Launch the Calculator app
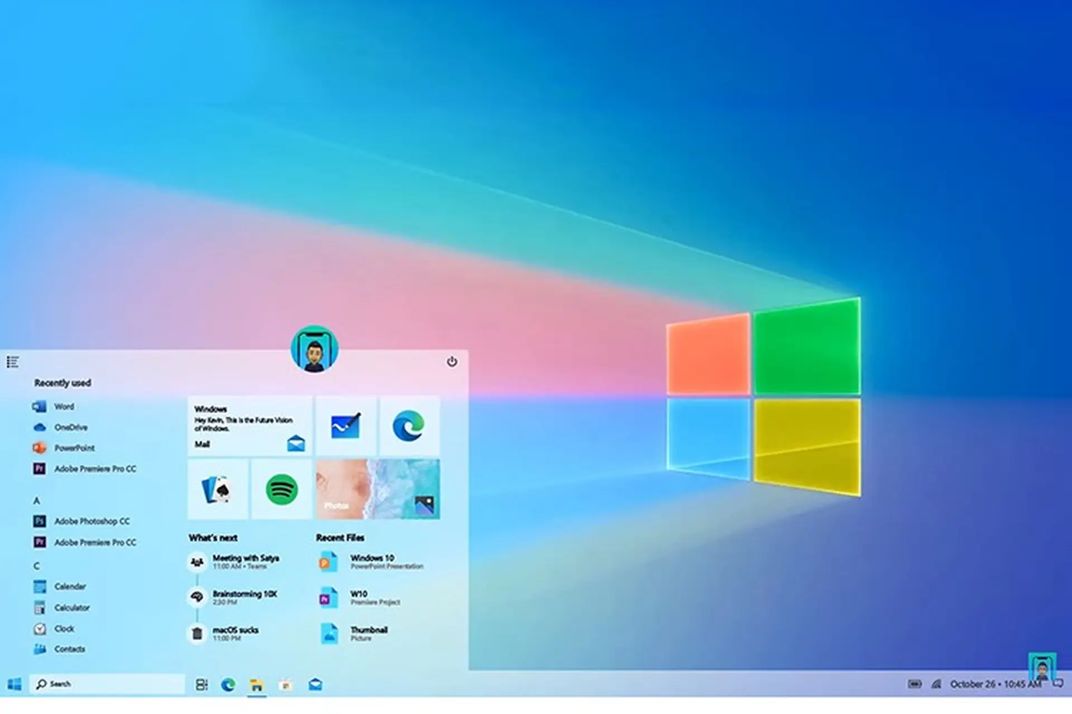This screenshot has width=1072, height=714. 61,607
